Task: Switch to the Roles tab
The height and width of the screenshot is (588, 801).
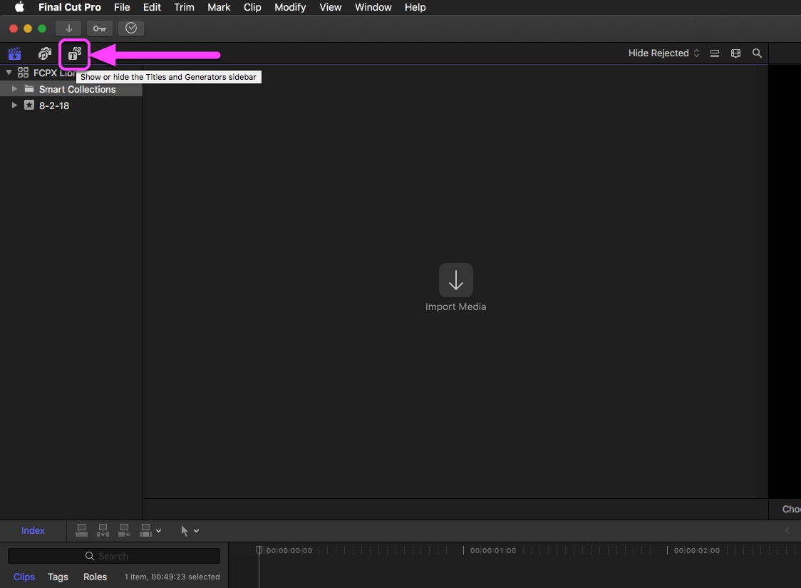Action: (95, 577)
